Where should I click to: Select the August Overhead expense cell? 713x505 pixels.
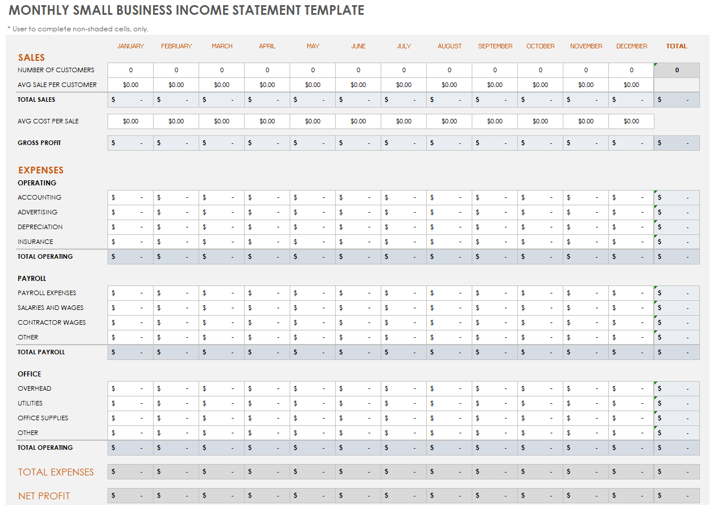click(449, 388)
